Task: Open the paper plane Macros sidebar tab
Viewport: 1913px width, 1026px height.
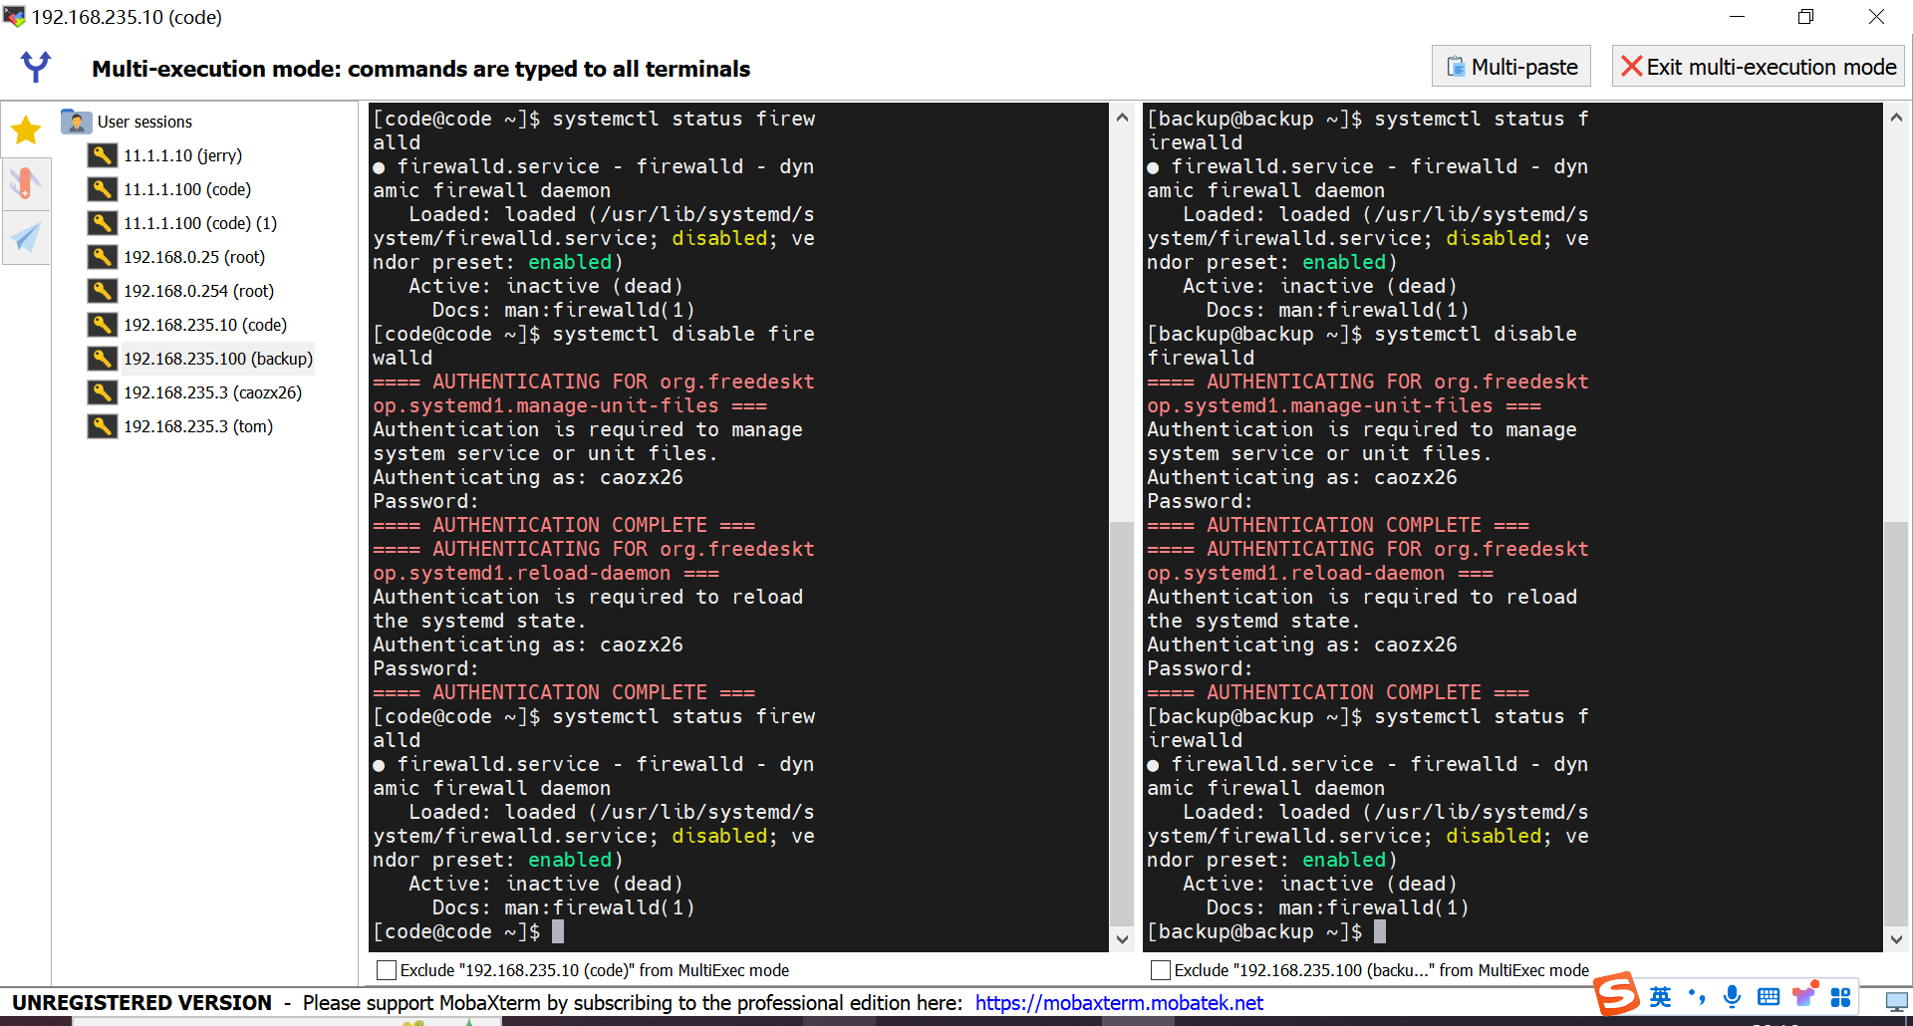Action: pos(26,237)
